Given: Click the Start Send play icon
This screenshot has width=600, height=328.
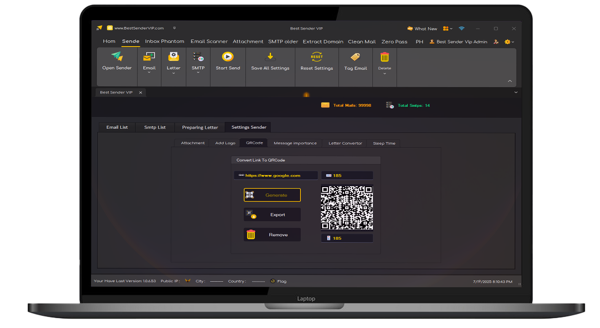Looking at the screenshot, I should pos(228,57).
